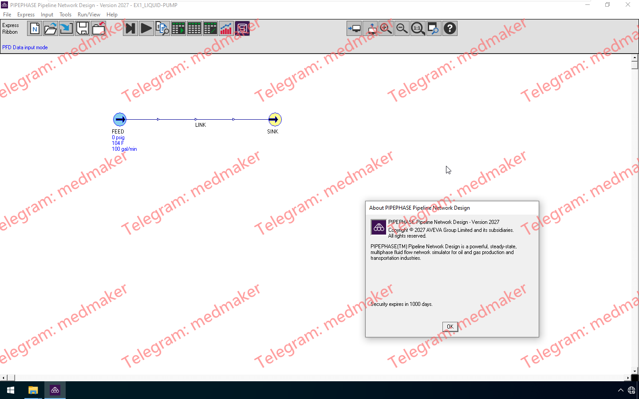This screenshot has height=399, width=639.
Task: Click the table icon with green play arrow
Action: [178, 29]
